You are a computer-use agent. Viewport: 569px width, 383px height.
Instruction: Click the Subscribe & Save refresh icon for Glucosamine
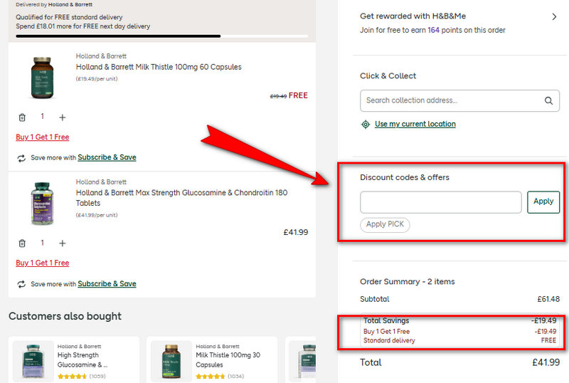coord(21,284)
